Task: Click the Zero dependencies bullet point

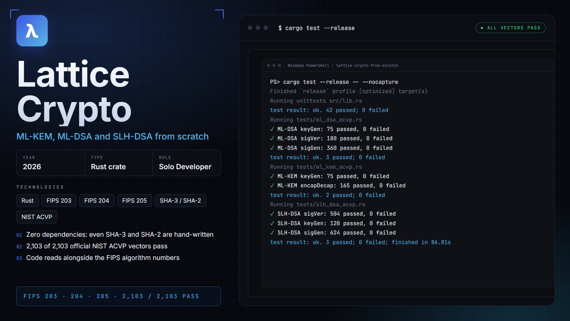Action: (x=115, y=235)
